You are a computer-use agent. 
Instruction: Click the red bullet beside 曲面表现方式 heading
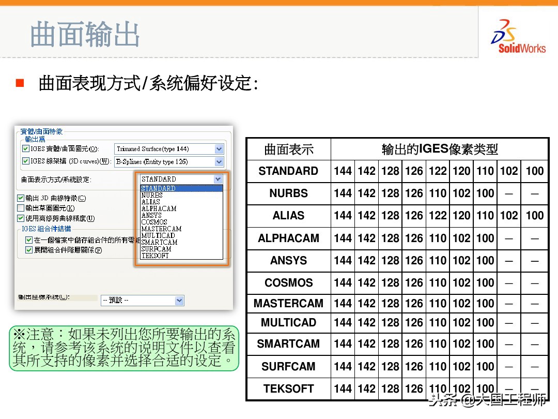point(21,83)
